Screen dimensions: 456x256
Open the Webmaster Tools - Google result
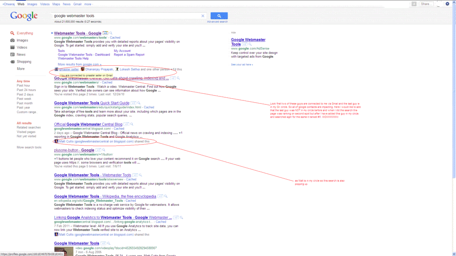coord(77,33)
